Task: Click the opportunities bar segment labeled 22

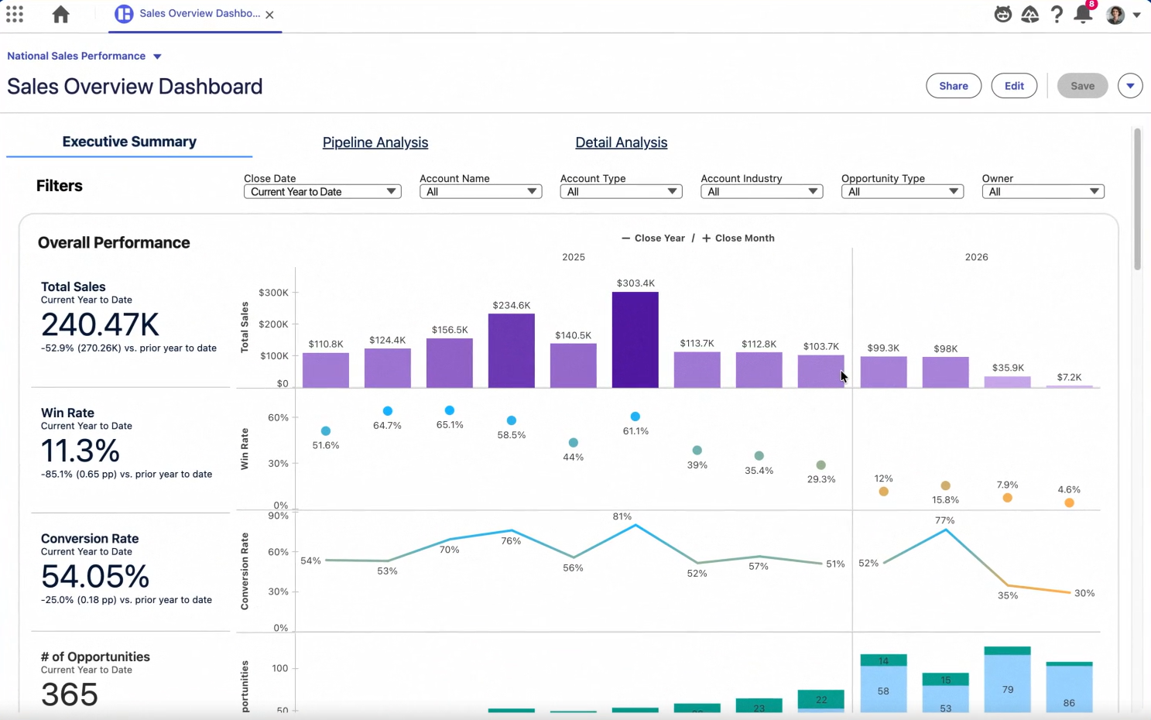Action: coord(821,699)
